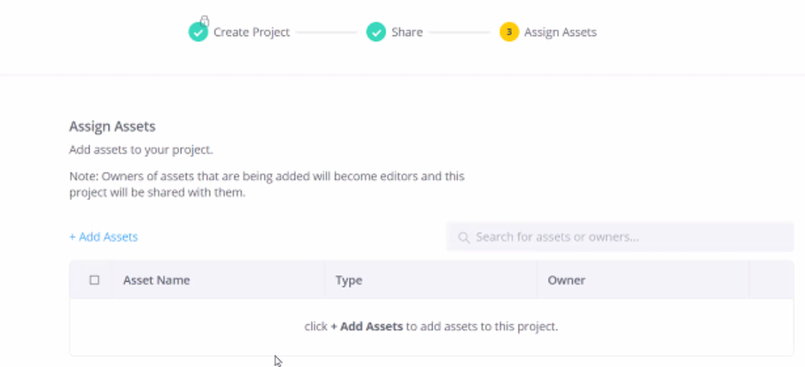Click the green checkmark icon for Create Project
The height and width of the screenshot is (367, 805).
[198, 32]
